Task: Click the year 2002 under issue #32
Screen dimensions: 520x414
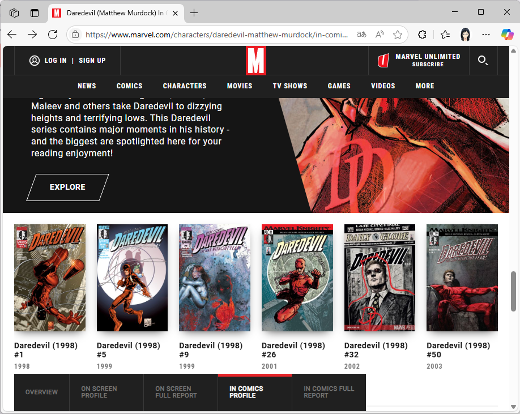Action: pyautogui.click(x=352, y=366)
